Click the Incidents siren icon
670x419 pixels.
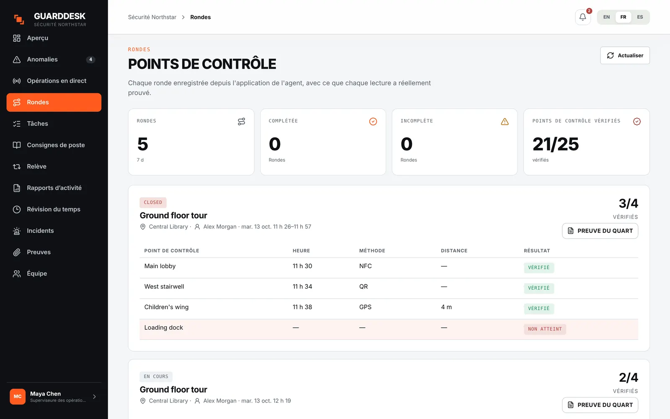17,231
